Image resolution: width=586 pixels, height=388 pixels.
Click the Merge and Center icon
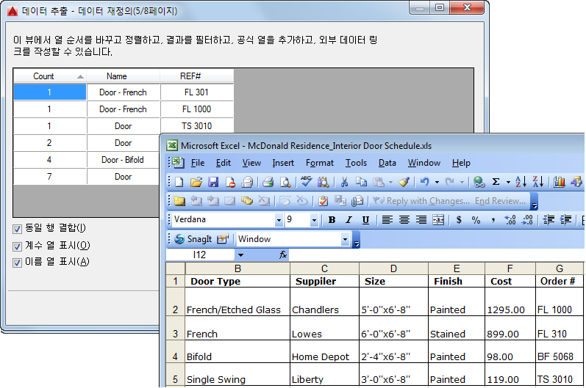[438, 220]
